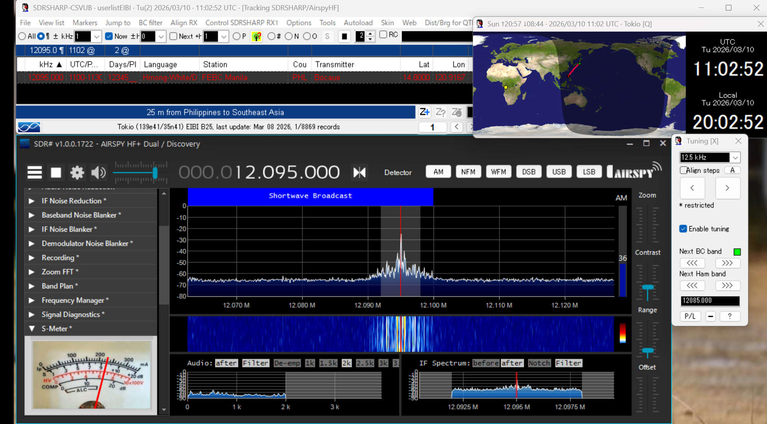Viewport: 767px width, 424px height.
Task: Select the USB detector mode
Action: pyautogui.click(x=558, y=172)
